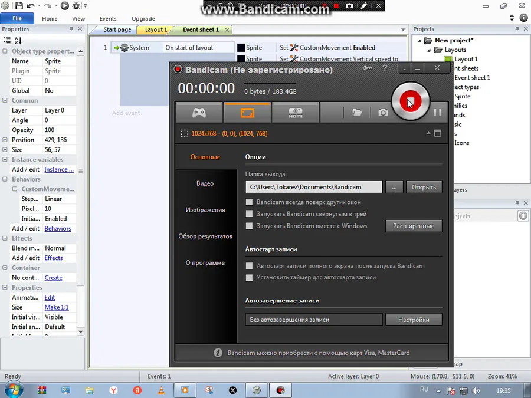
Task: Click Bandicam fullscreen window icon
Action: click(438, 133)
